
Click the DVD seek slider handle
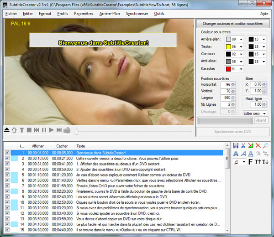tap(76, 131)
